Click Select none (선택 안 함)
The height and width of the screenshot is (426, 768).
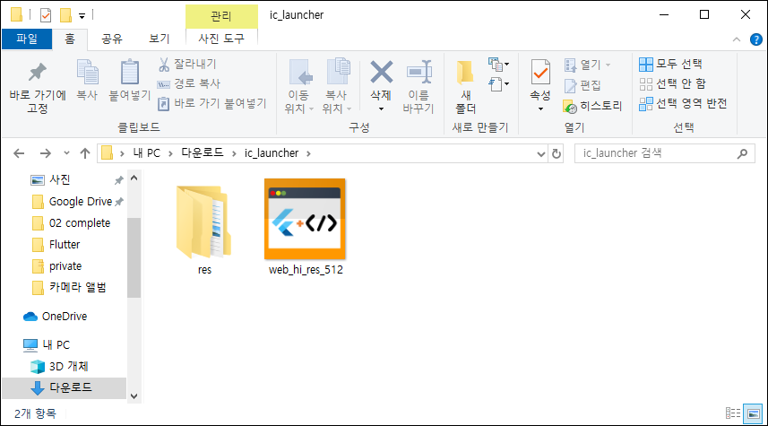672,83
